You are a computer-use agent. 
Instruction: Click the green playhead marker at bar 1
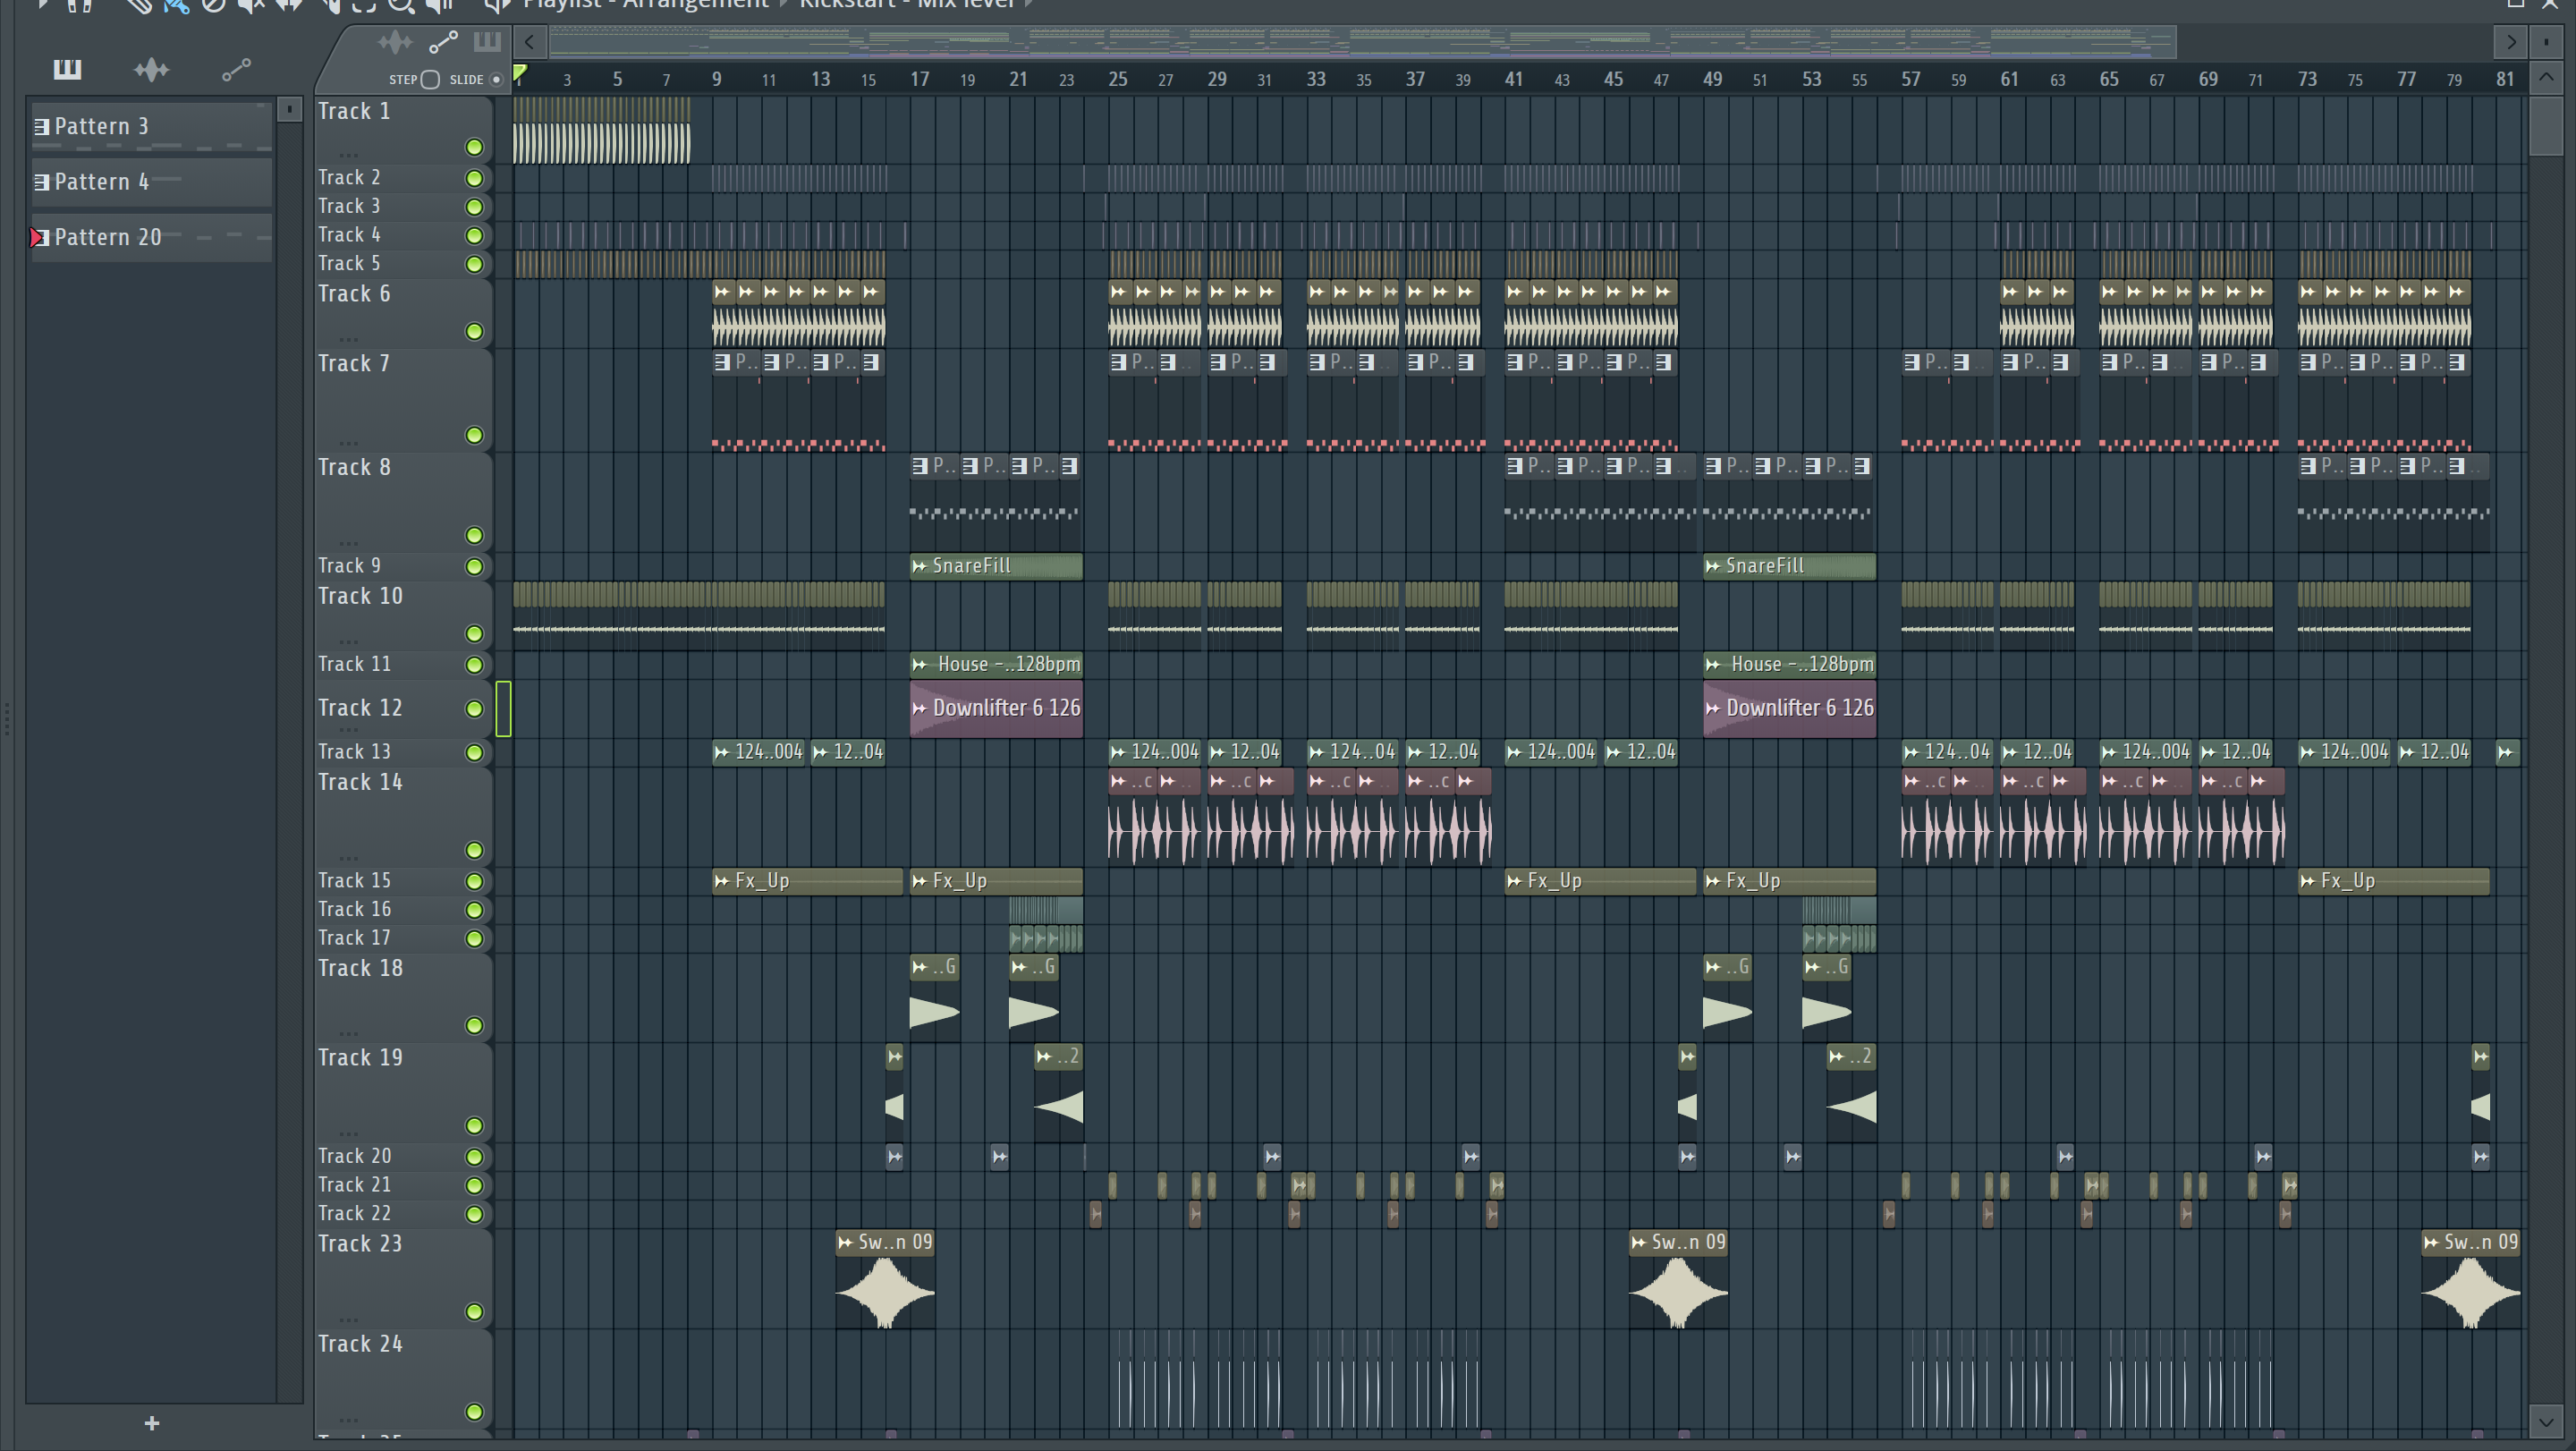coord(519,72)
